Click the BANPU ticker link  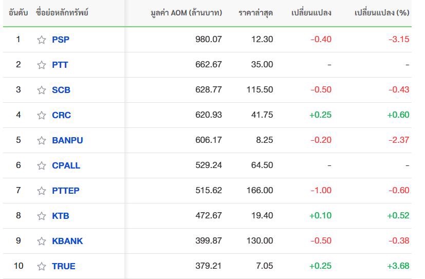click(67, 140)
